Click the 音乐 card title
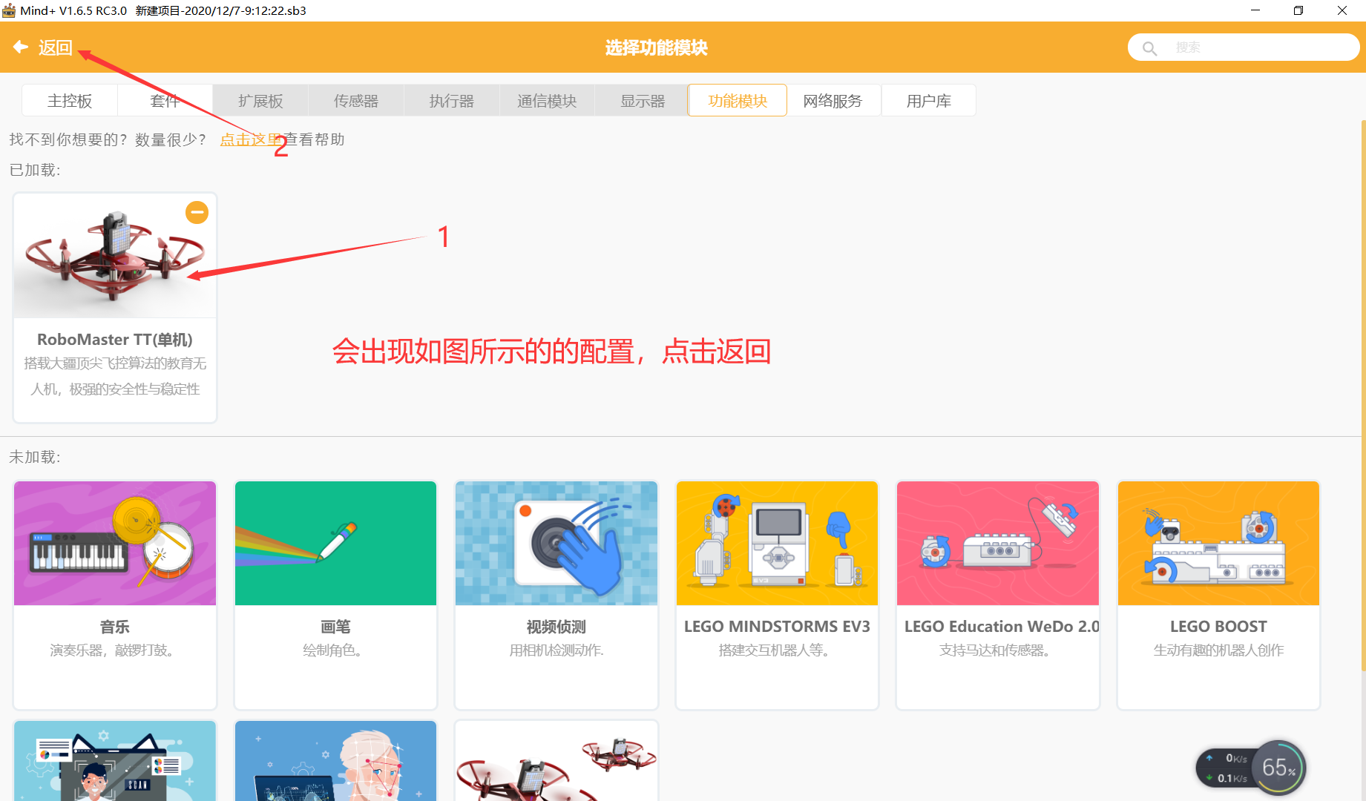This screenshot has width=1366, height=801. [115, 627]
